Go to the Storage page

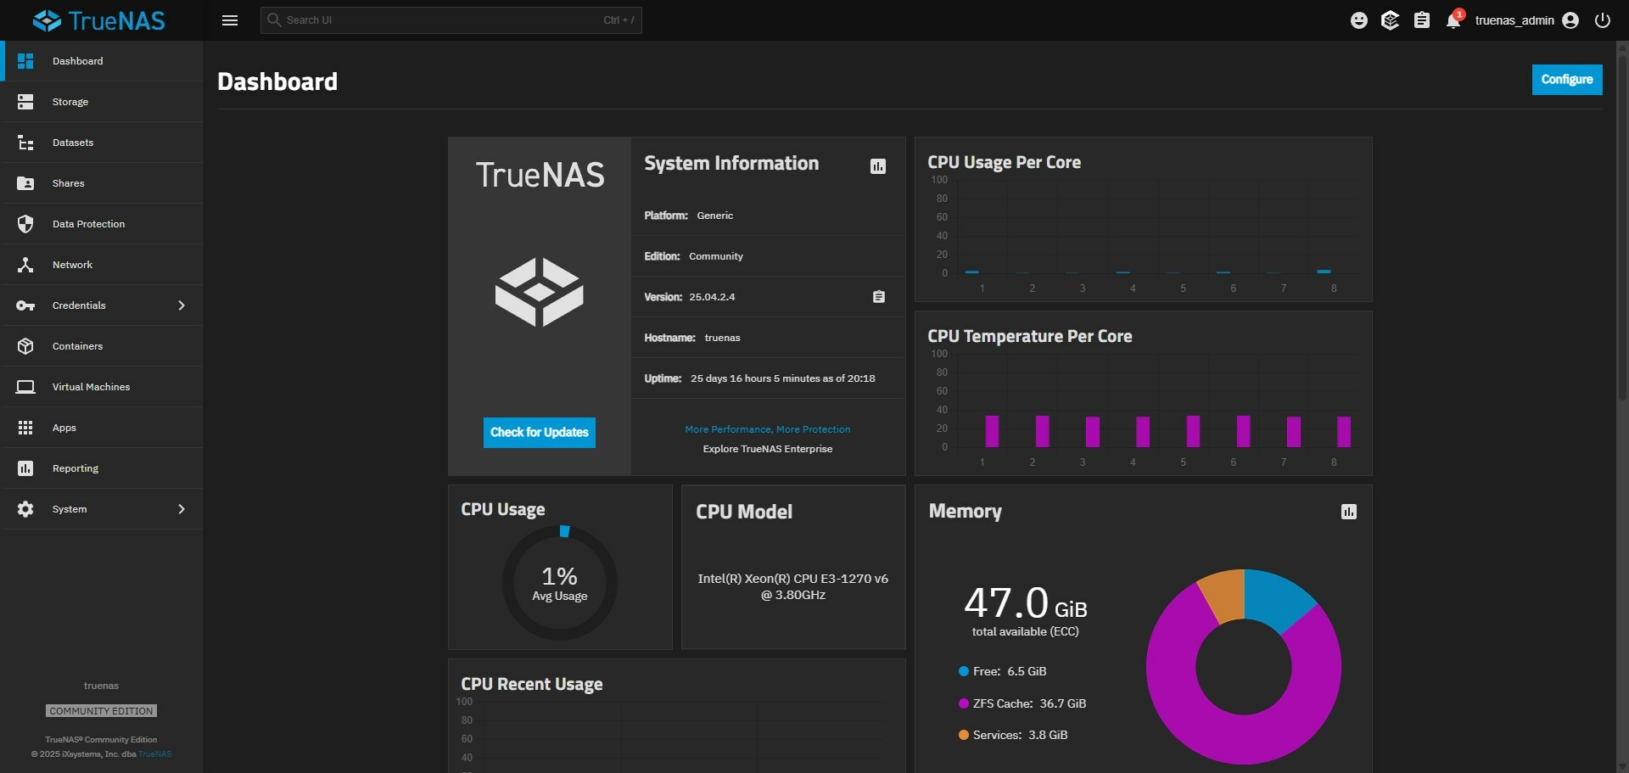click(x=70, y=102)
